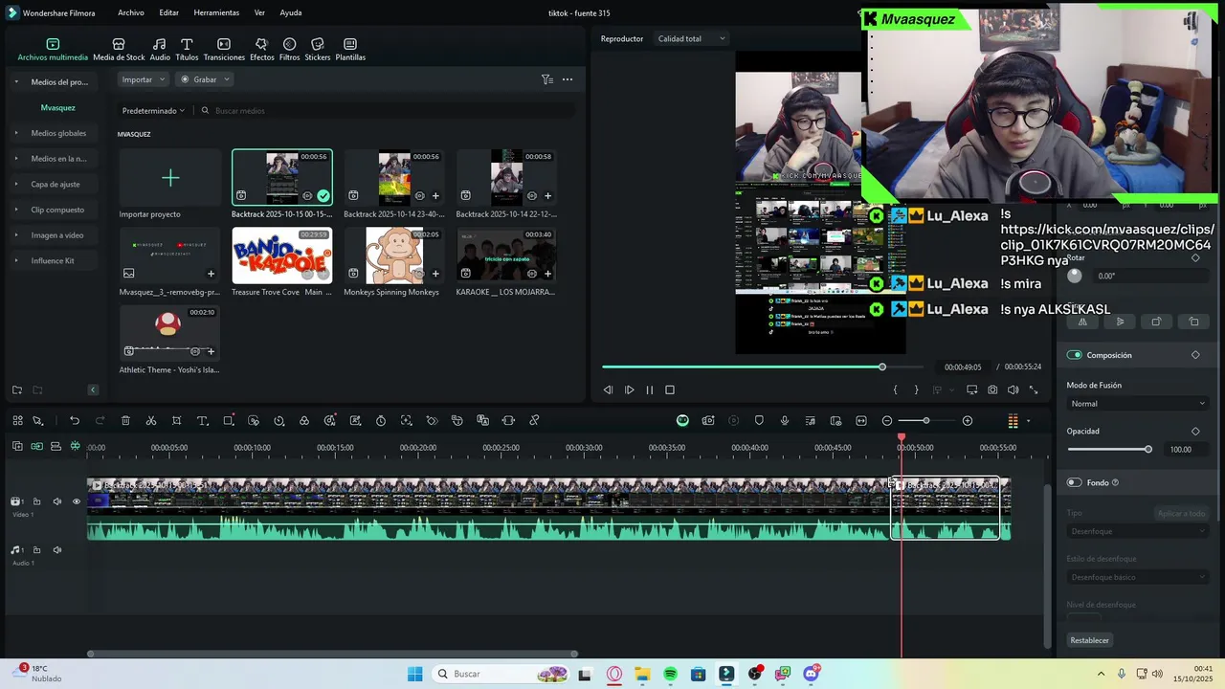Screen dimensions: 1225x689
Task: Expand the Capa de ajuste tree item
Action: (x=16, y=184)
